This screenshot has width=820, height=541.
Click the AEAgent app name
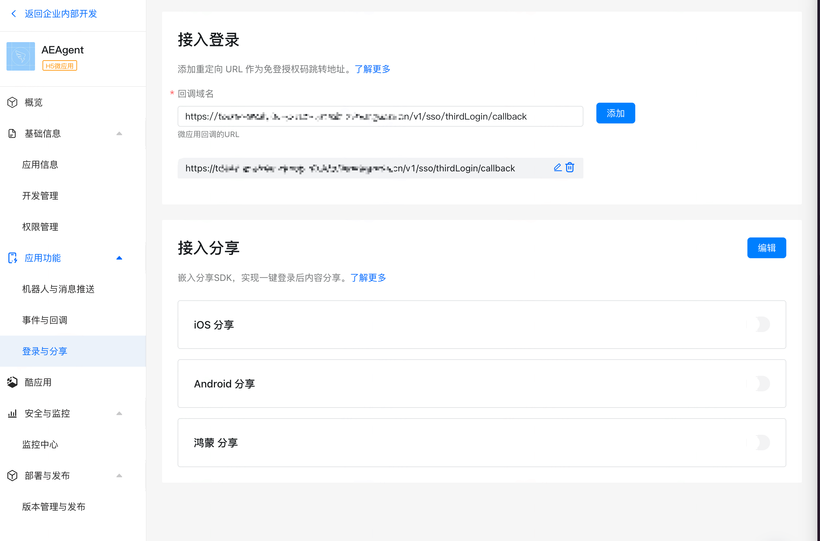point(63,50)
